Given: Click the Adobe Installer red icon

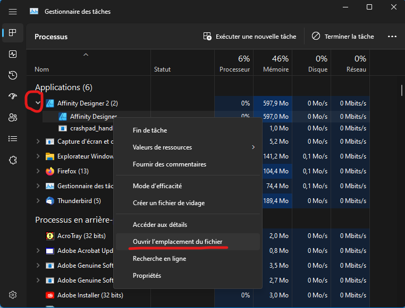Looking at the screenshot, I should [x=50, y=295].
